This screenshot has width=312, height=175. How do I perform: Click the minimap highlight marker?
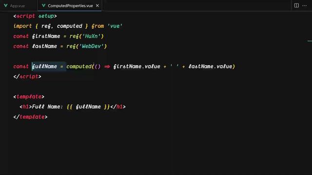(x=310, y=41)
